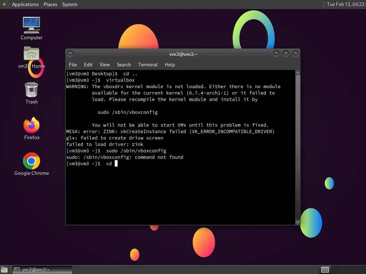The width and height of the screenshot is (366, 274).
Task: Open the terminal Help menu
Action: point(170,65)
